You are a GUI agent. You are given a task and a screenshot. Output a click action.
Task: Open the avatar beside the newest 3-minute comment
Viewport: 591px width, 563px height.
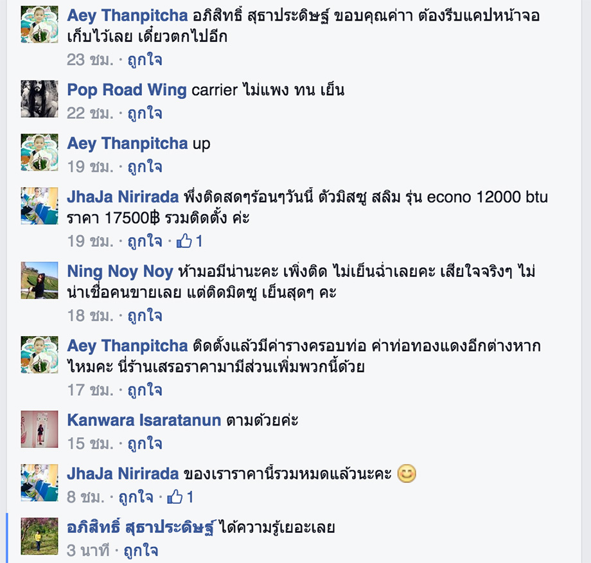40,536
